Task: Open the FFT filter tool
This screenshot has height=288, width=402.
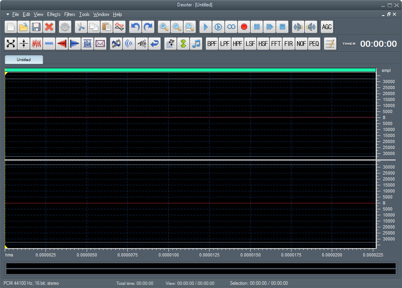Action: click(x=276, y=44)
